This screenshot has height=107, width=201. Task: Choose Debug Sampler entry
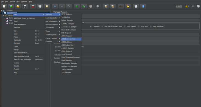71,20
